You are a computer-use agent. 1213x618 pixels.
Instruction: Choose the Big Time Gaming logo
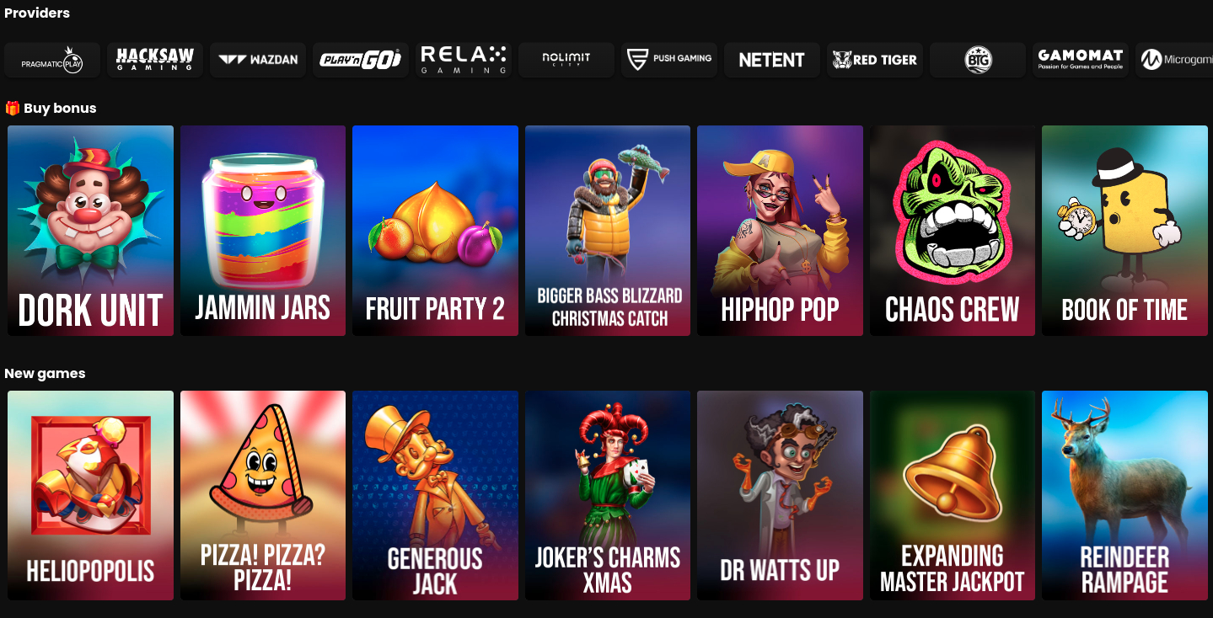(x=978, y=60)
